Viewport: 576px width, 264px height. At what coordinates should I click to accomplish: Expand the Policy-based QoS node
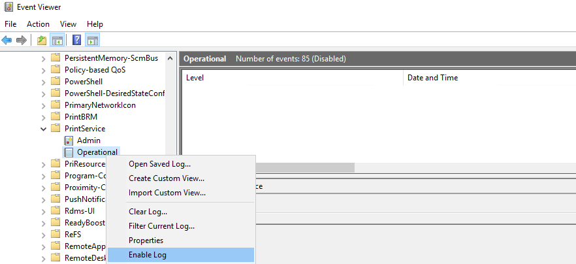pyautogui.click(x=44, y=70)
